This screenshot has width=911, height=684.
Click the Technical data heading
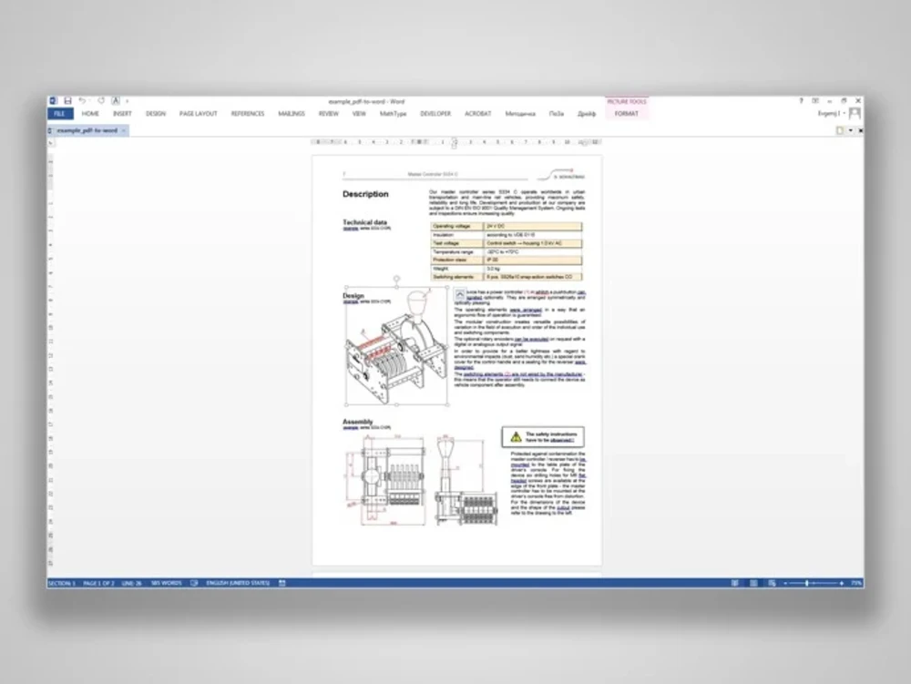coord(365,222)
